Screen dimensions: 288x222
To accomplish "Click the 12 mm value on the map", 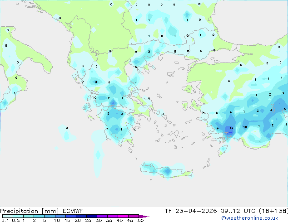I will point(231,128).
